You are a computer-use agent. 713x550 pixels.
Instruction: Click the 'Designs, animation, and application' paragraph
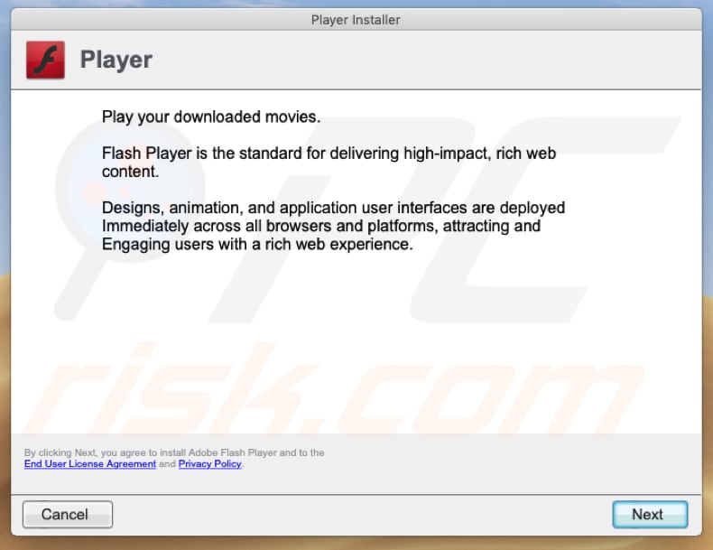coord(333,226)
